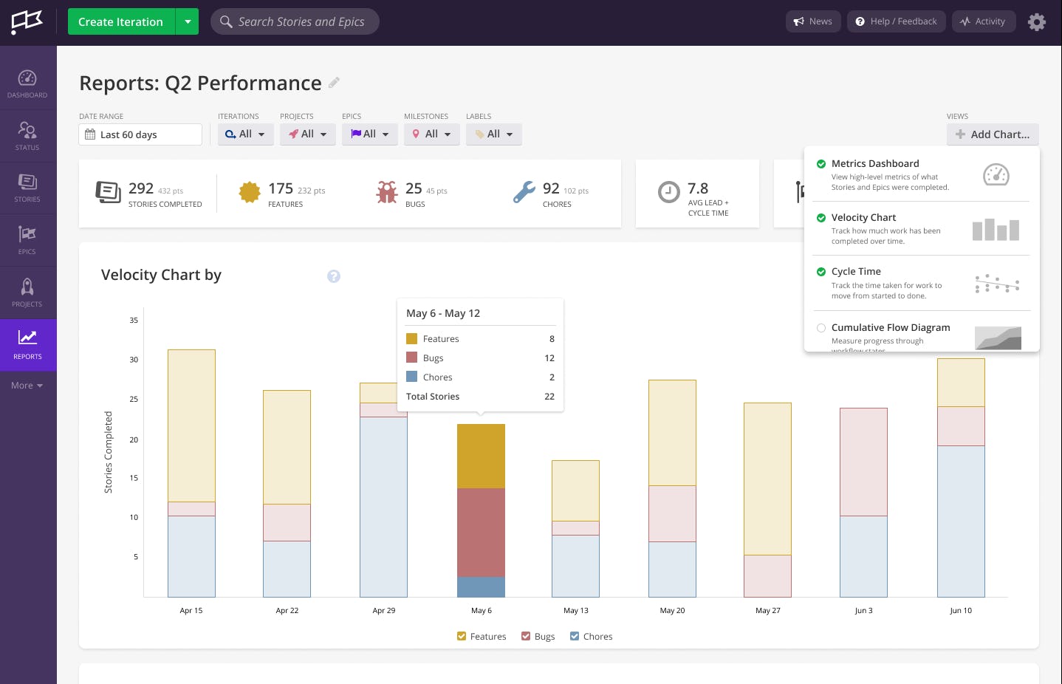The width and height of the screenshot is (1062, 684).
Task: Enable the Cumulative Flow Diagram option
Action: click(x=821, y=328)
